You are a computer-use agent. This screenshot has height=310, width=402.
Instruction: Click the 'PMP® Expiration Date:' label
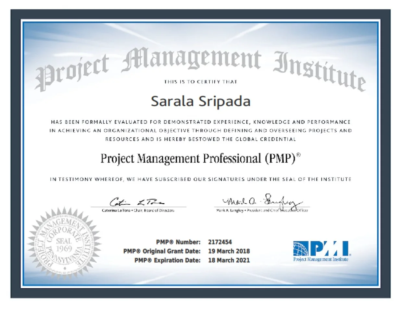[x=168, y=260]
